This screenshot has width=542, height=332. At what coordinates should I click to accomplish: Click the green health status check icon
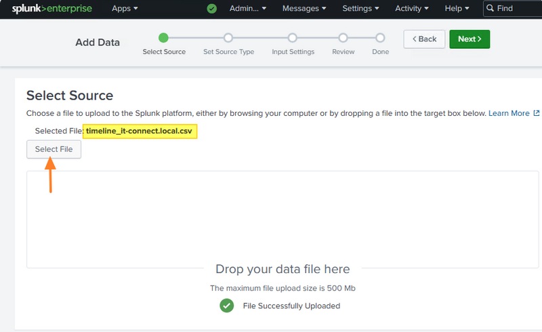pyautogui.click(x=211, y=9)
